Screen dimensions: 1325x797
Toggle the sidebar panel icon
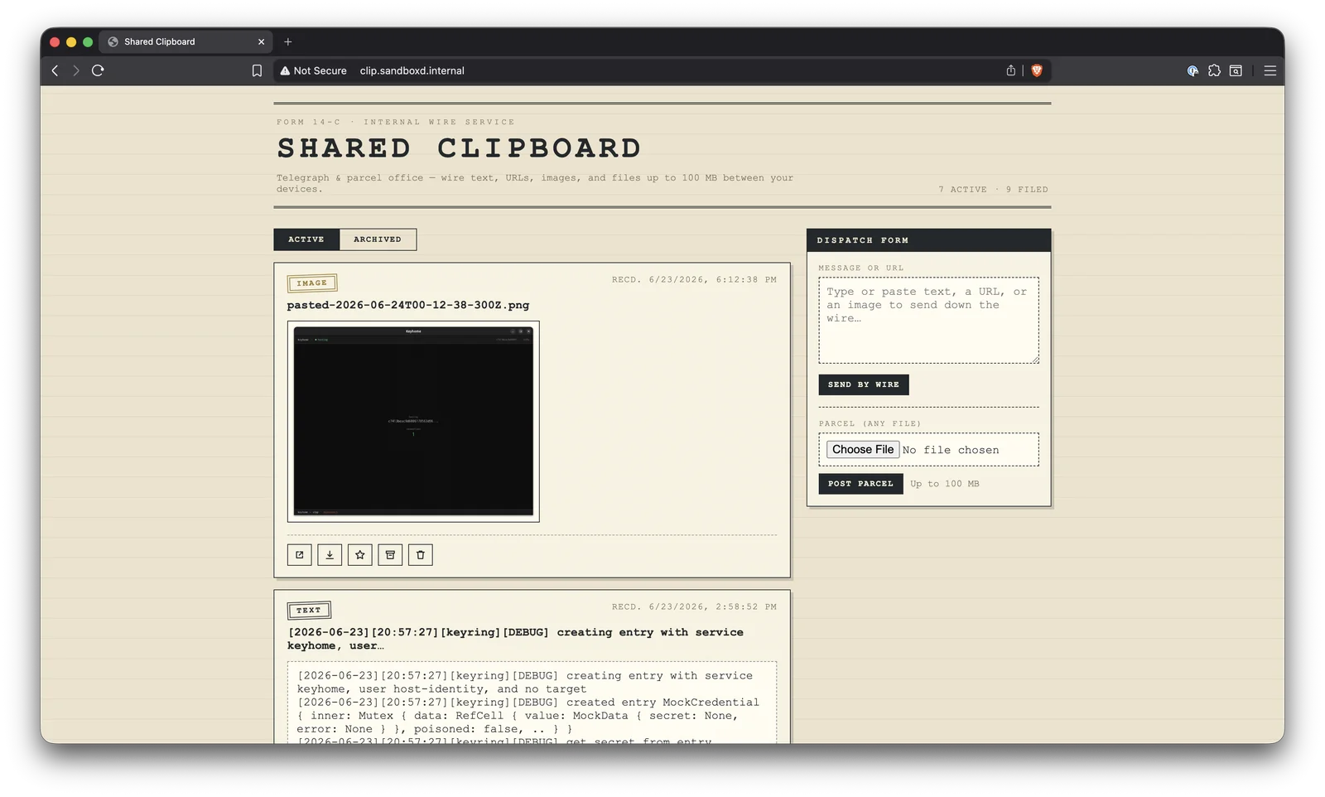[1236, 70]
